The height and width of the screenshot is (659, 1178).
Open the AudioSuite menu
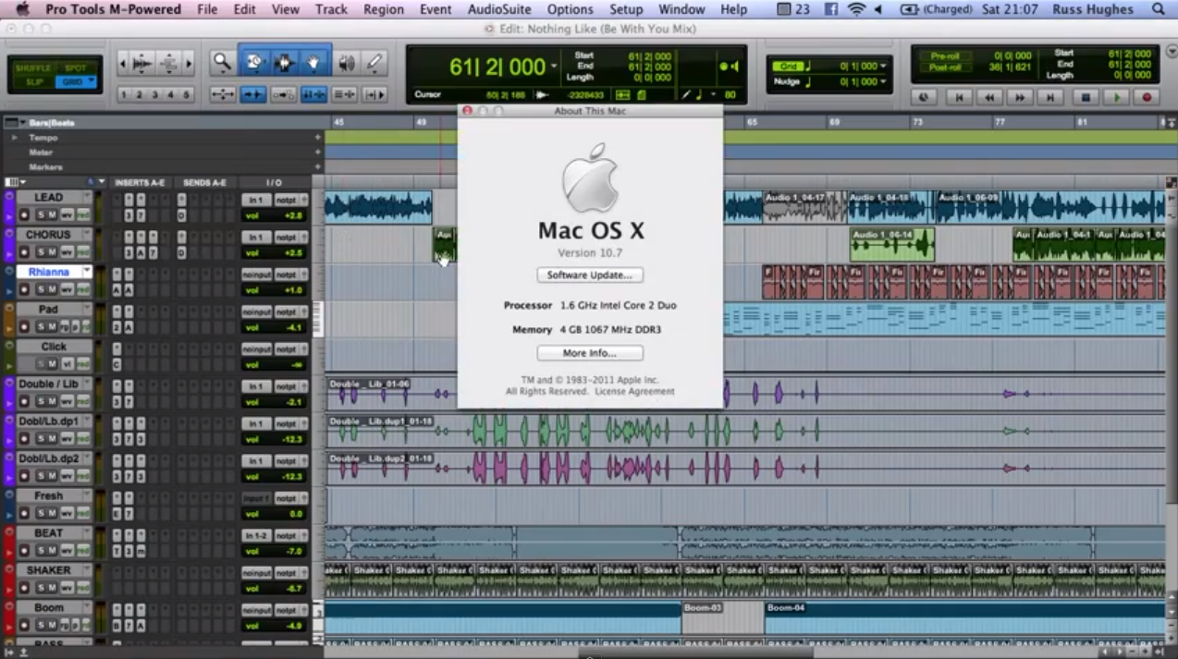(x=498, y=9)
